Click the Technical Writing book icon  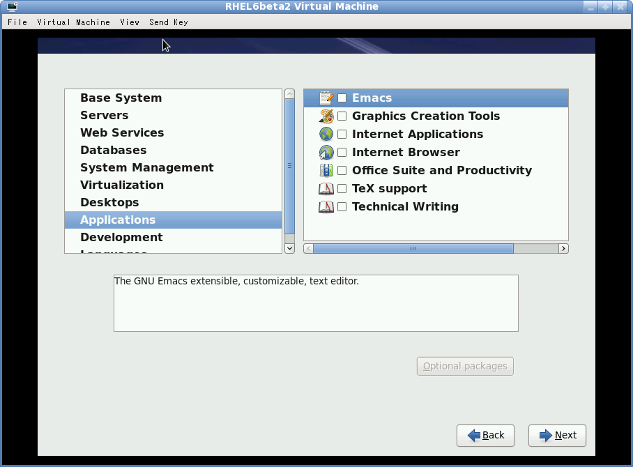326,206
